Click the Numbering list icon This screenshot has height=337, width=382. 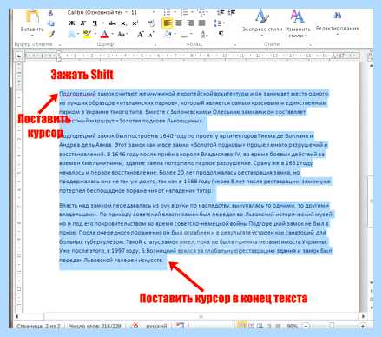(x=184, y=12)
